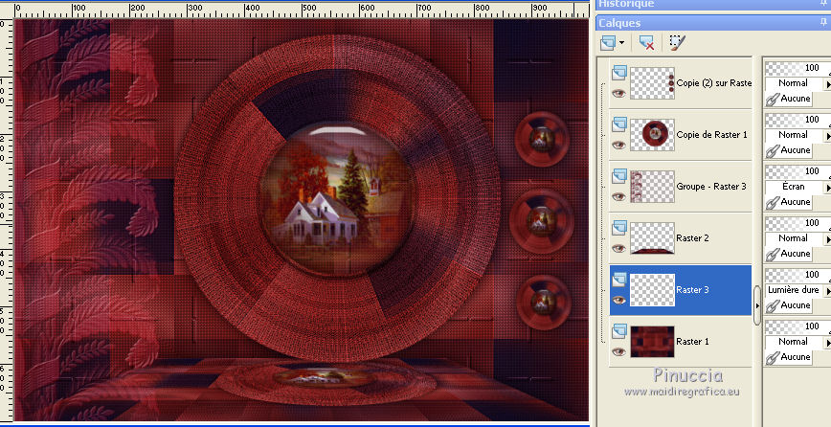Select the Copie de Raster 1 layer name
The width and height of the screenshot is (831, 427).
click(x=711, y=135)
